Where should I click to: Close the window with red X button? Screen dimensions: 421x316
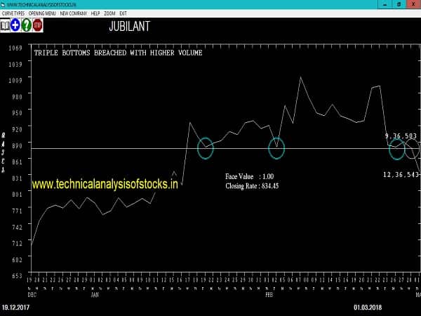pyautogui.click(x=413, y=4)
